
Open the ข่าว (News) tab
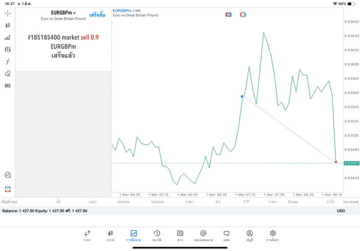(180, 235)
